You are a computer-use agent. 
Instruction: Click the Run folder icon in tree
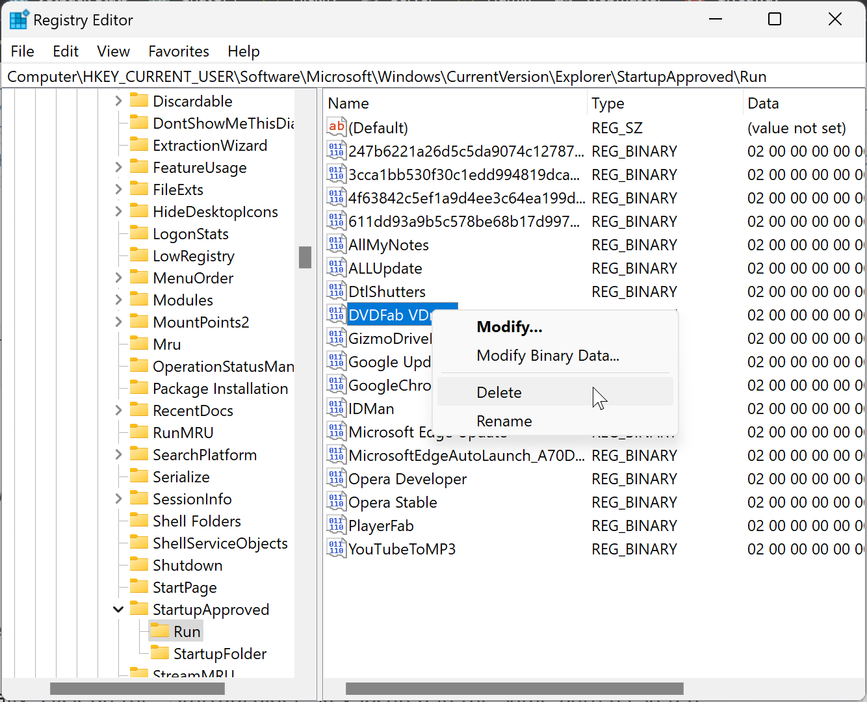160,630
